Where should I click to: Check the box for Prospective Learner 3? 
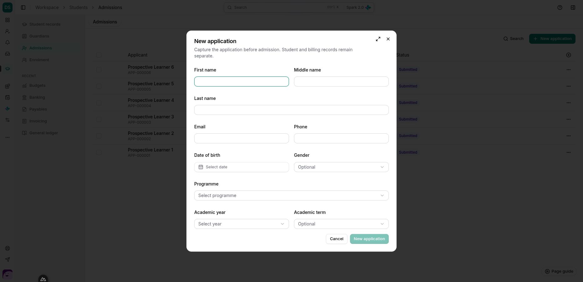99,119
